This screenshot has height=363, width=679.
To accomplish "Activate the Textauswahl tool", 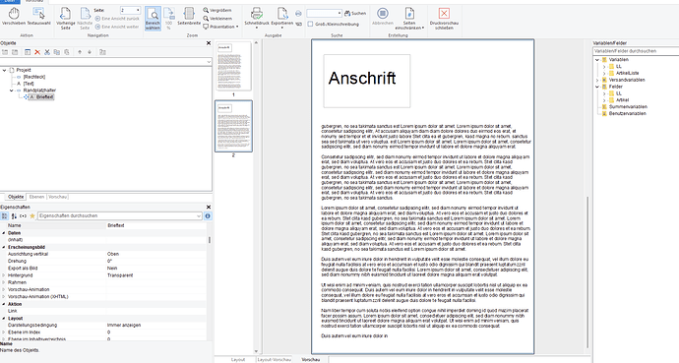I will coord(39,17).
